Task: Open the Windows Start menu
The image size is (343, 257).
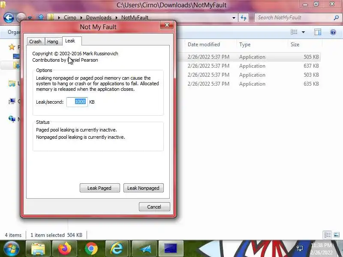Action: pyautogui.click(x=11, y=248)
